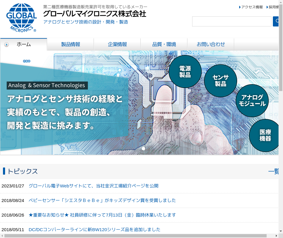Click the blue search magnifier button
Viewport: 283px width, 238px height.
click(276, 21)
